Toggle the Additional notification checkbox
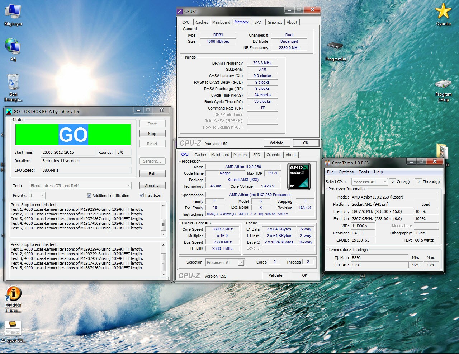 pyautogui.click(x=89, y=196)
